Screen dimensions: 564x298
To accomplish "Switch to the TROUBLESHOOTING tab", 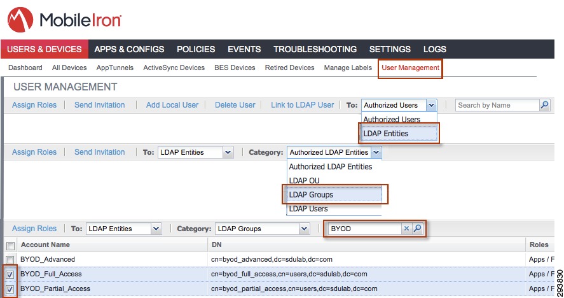I will click(x=315, y=49).
